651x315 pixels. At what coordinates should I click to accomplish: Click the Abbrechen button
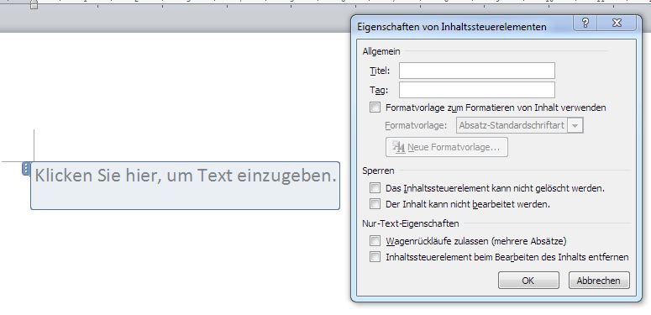pyautogui.click(x=599, y=281)
